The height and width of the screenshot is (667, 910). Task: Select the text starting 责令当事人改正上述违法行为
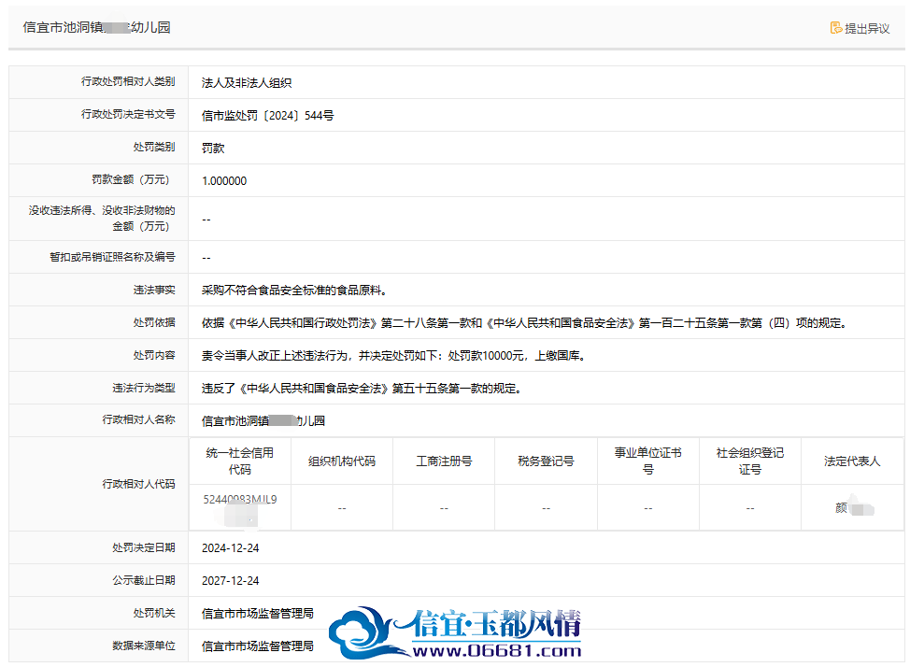point(394,356)
